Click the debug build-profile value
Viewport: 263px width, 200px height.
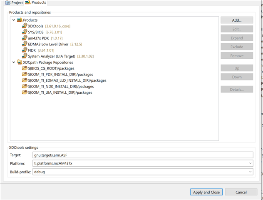(40, 172)
